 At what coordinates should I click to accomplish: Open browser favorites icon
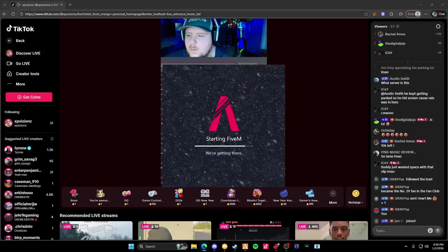coord(401,14)
